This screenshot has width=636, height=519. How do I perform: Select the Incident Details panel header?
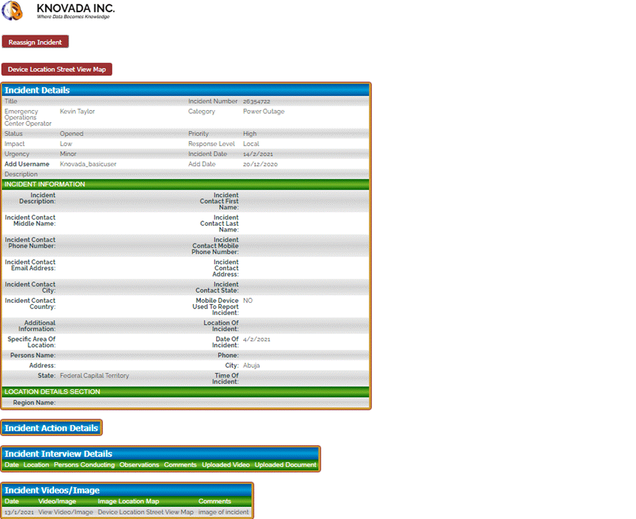(x=186, y=90)
